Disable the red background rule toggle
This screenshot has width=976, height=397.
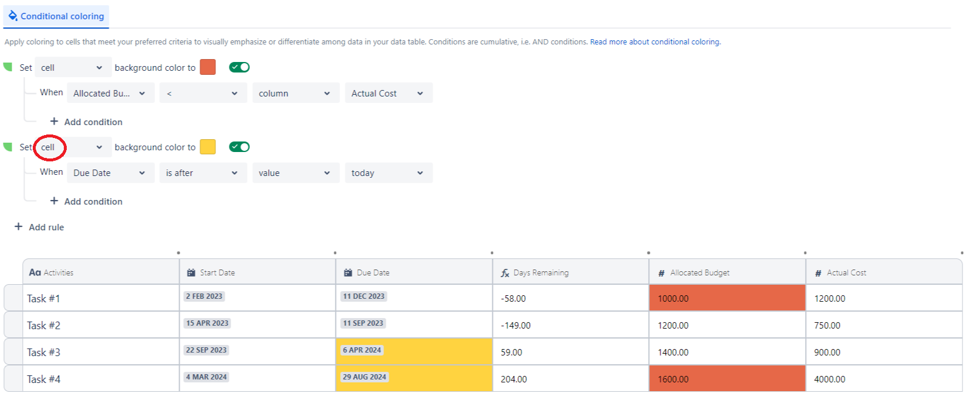click(239, 67)
